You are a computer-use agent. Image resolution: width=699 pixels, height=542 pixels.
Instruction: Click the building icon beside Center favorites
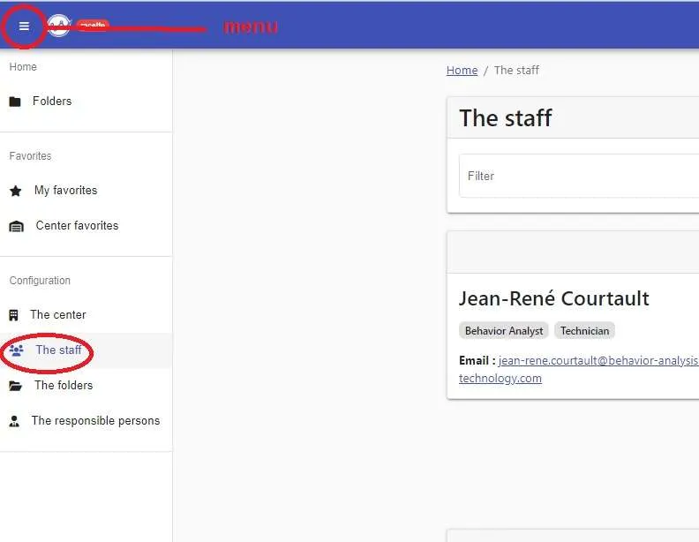coord(17,227)
